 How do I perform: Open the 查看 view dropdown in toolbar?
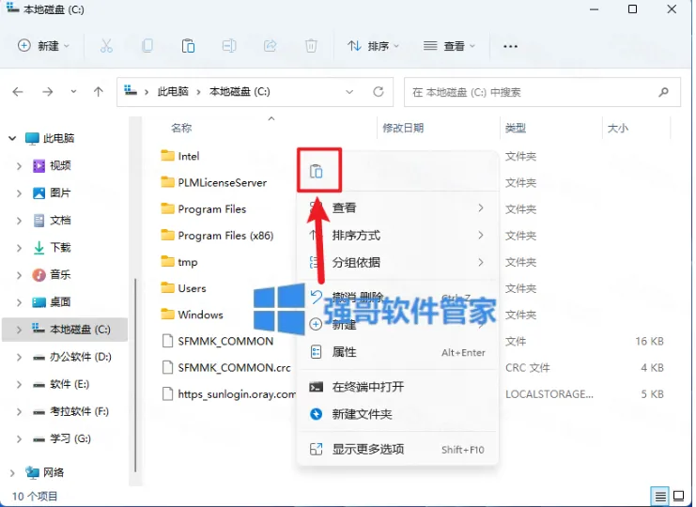coord(449,46)
